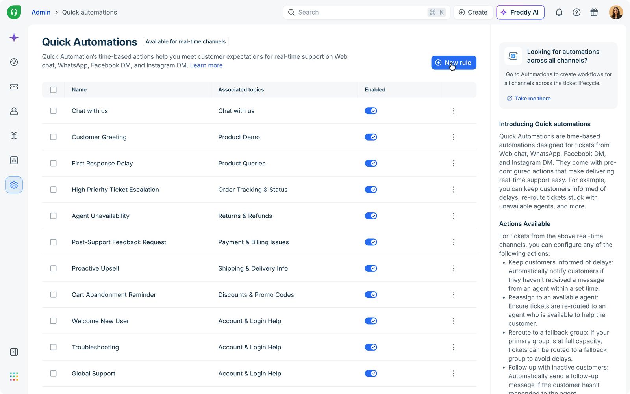The image size is (630, 394).
Task: Open the user profile avatar
Action: coord(616,12)
